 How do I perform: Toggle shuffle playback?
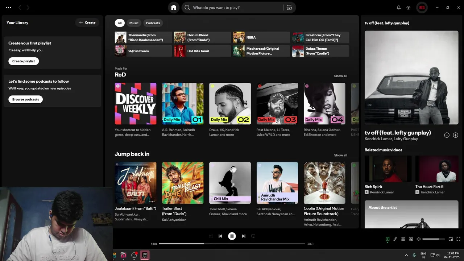211,236
